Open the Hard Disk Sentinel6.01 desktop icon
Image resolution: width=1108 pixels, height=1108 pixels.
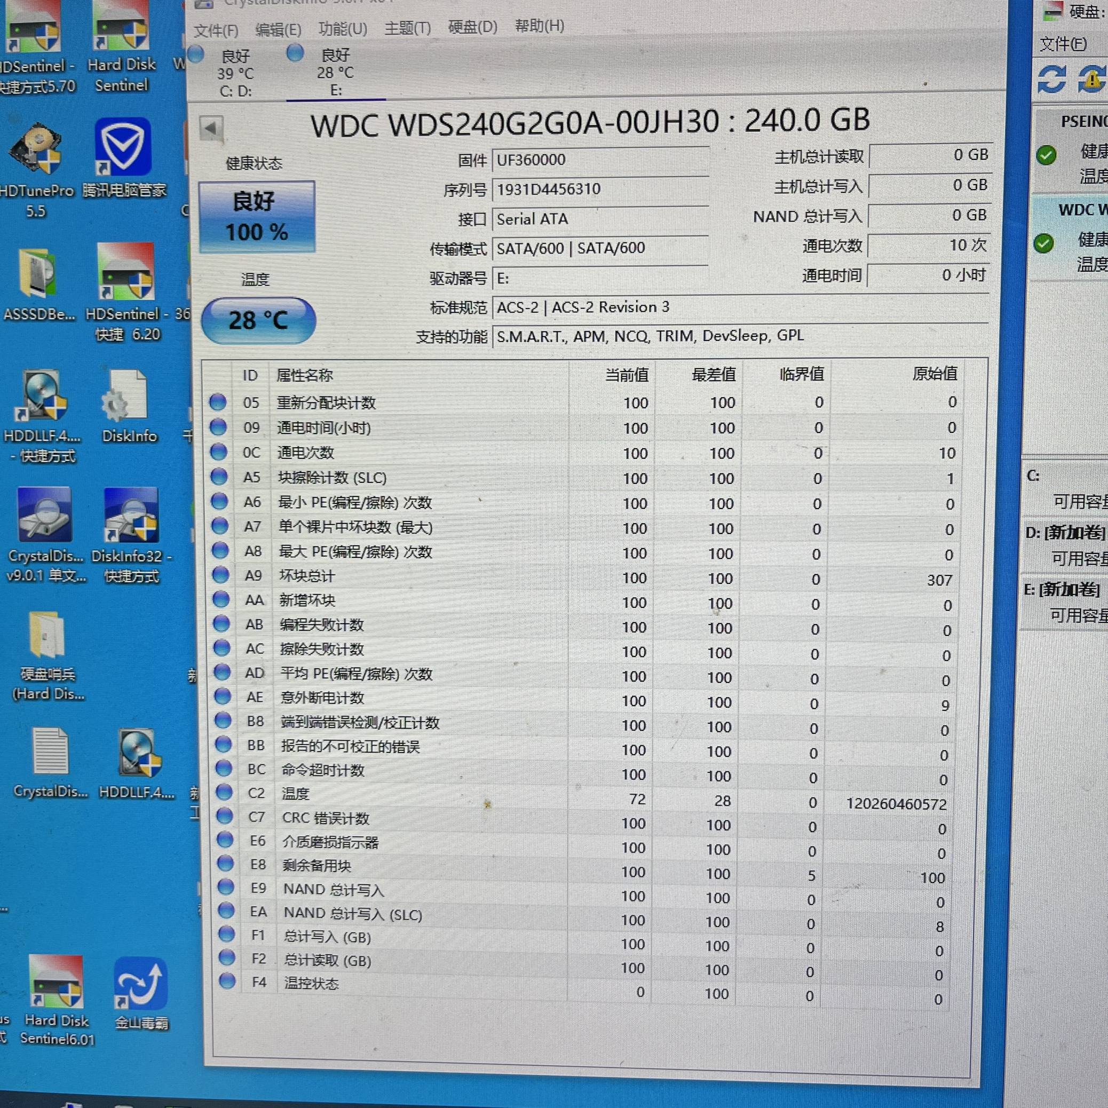click(57, 1000)
